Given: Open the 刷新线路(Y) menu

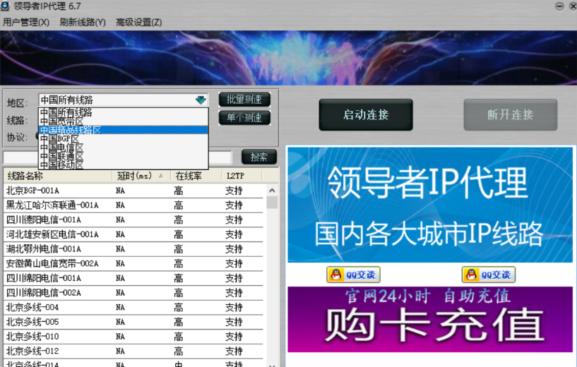Looking at the screenshot, I should 83,23.
